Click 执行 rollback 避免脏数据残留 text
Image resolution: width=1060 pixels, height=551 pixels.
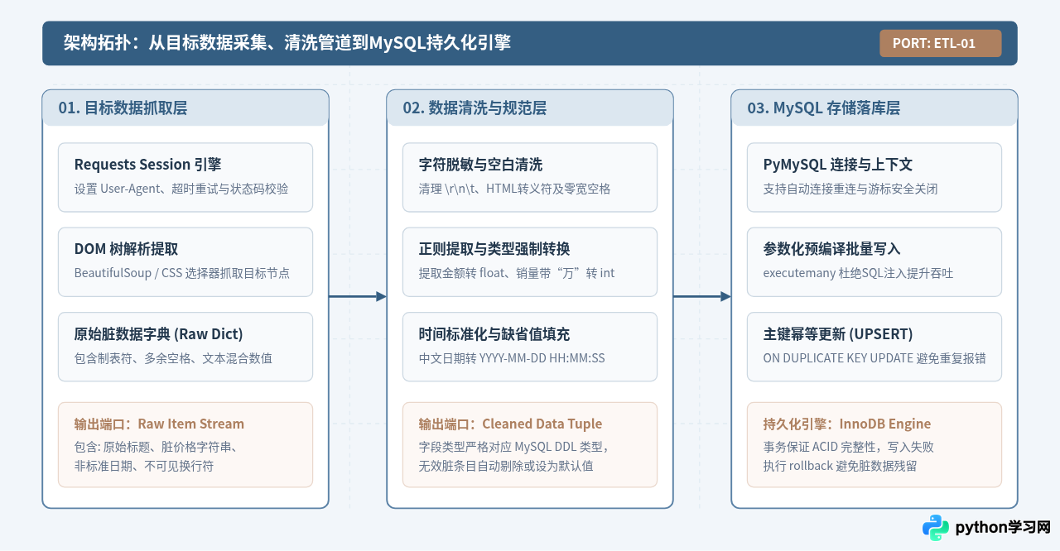(x=840, y=466)
